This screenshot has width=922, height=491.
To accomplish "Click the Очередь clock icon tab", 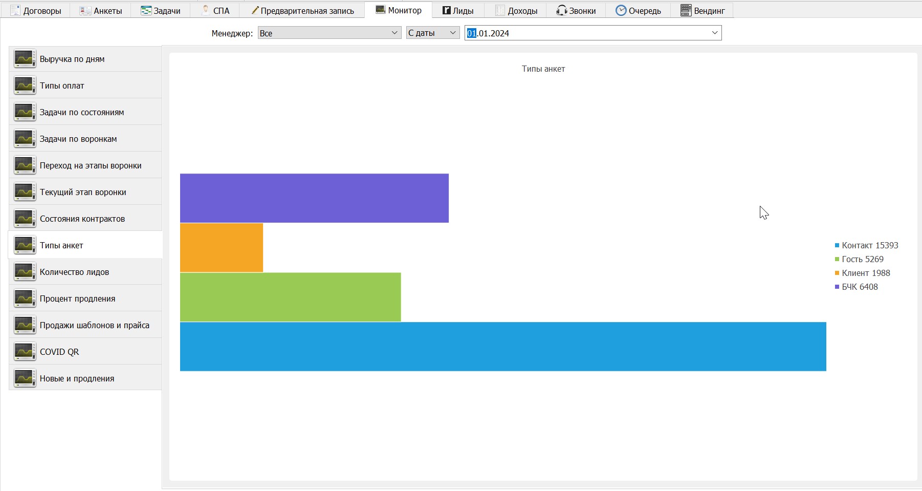I will coord(621,11).
